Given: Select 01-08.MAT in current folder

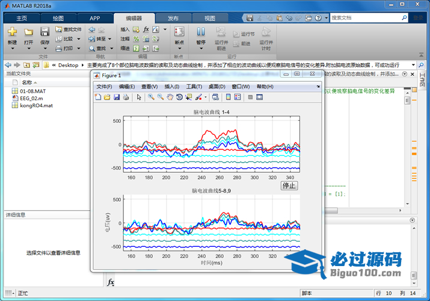Looking at the screenshot, I should 32,91.
